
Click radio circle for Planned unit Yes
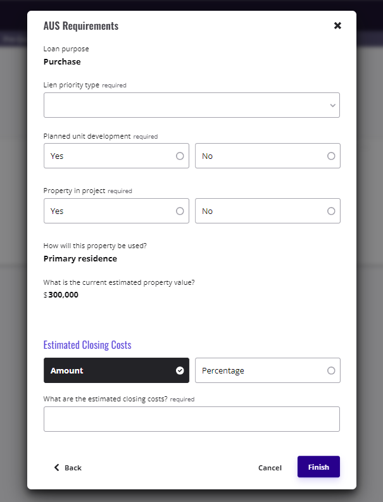point(180,156)
